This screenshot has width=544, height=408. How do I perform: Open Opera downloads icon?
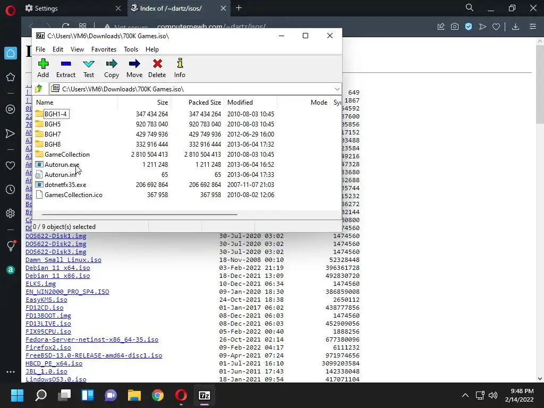click(515, 27)
